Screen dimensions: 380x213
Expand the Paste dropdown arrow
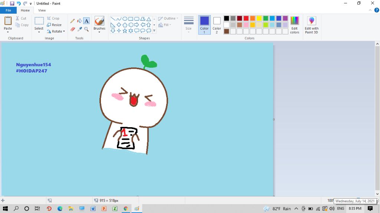(x=8, y=32)
